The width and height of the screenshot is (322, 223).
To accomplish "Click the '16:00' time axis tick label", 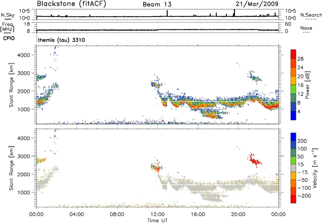I will point(198,215).
